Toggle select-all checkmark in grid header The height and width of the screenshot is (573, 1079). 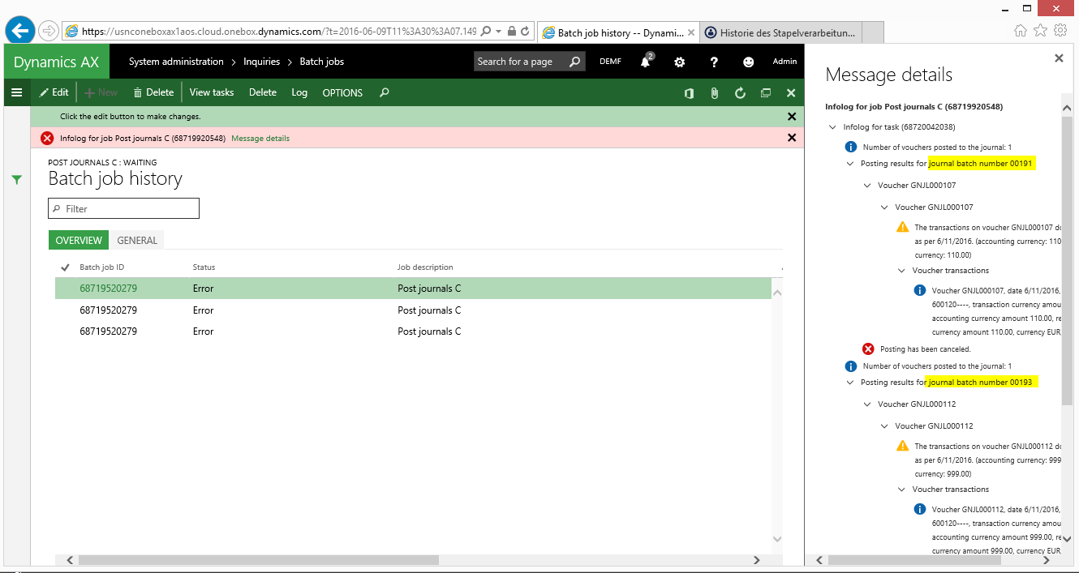coord(65,267)
